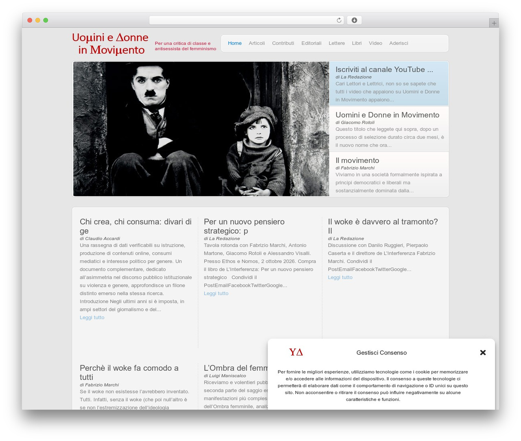Select the 'Iscriviti al canale YouTube' slide
The image size is (521, 441).
click(x=389, y=84)
